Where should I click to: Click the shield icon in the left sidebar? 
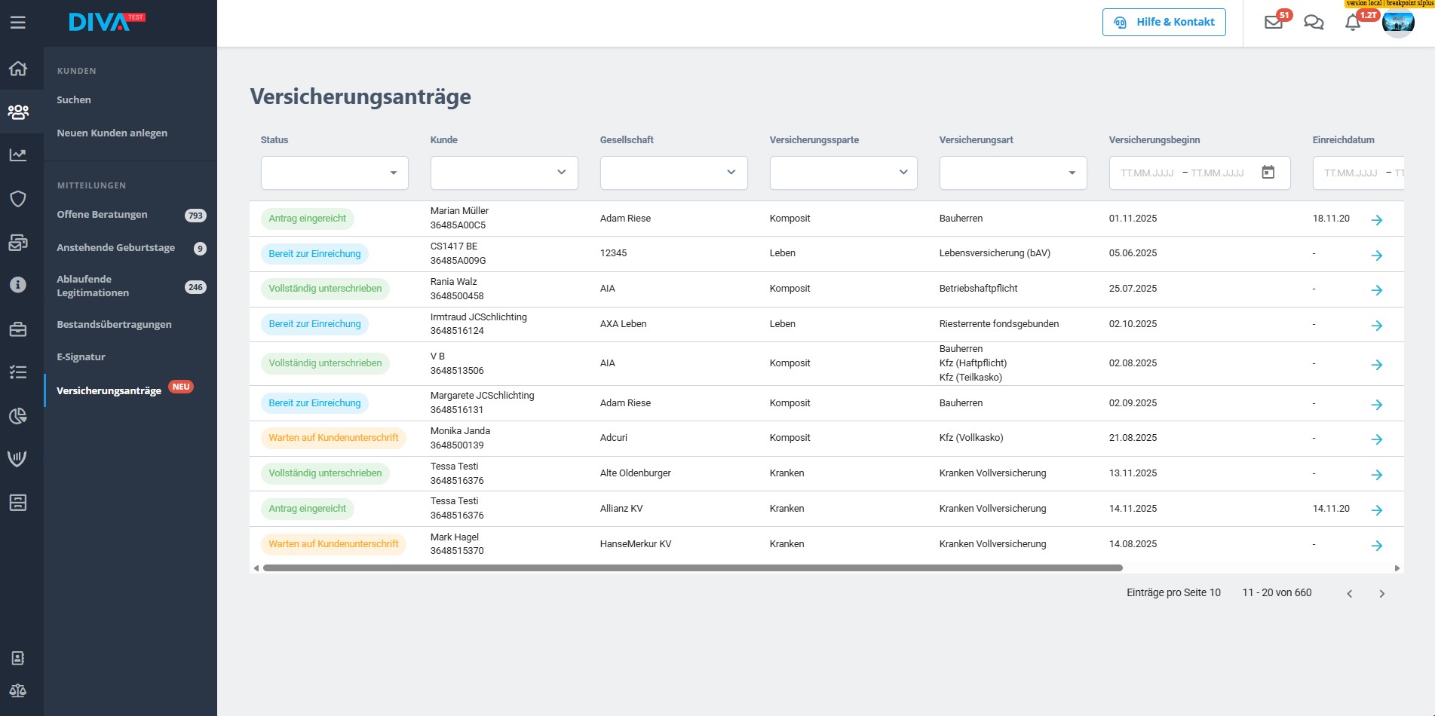[x=18, y=199]
